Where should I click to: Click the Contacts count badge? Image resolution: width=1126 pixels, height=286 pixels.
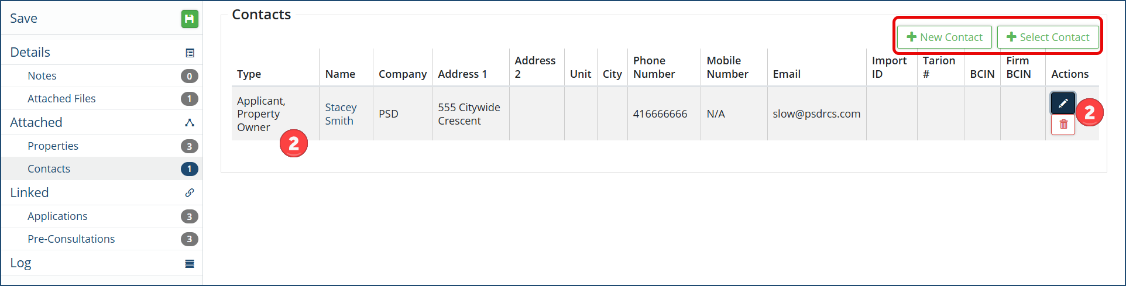tap(189, 169)
